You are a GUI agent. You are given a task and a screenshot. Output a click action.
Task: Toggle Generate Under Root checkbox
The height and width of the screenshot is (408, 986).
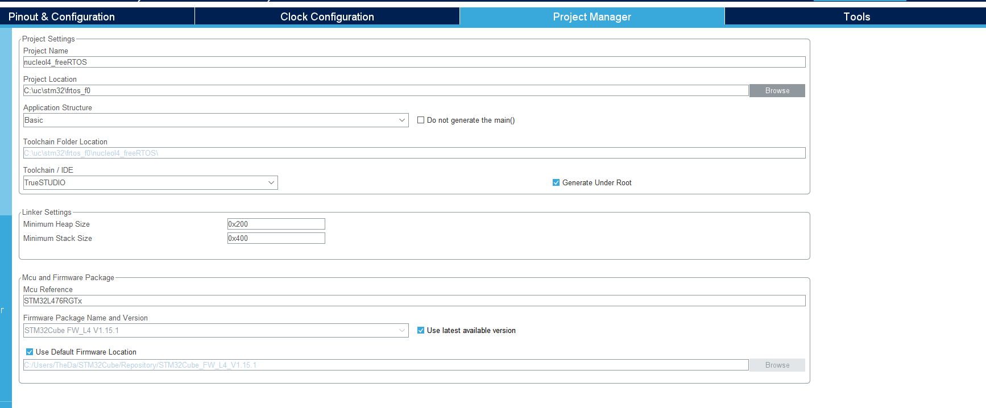point(556,182)
